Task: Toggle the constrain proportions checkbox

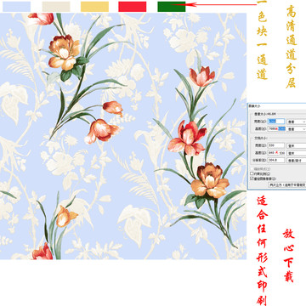Action: [252, 173]
